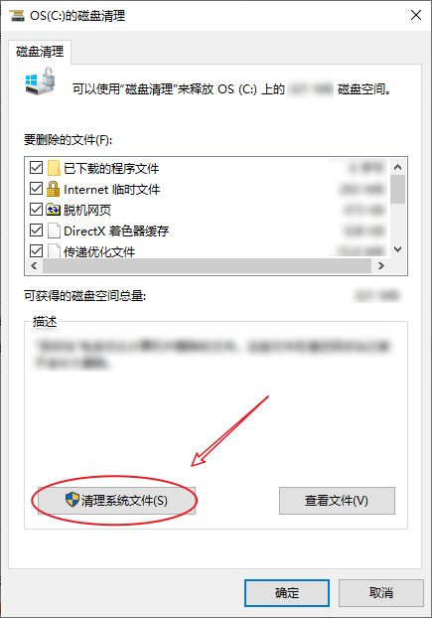Confirm with the 确定 button
Image resolution: width=432 pixels, height=618 pixels.
(287, 592)
